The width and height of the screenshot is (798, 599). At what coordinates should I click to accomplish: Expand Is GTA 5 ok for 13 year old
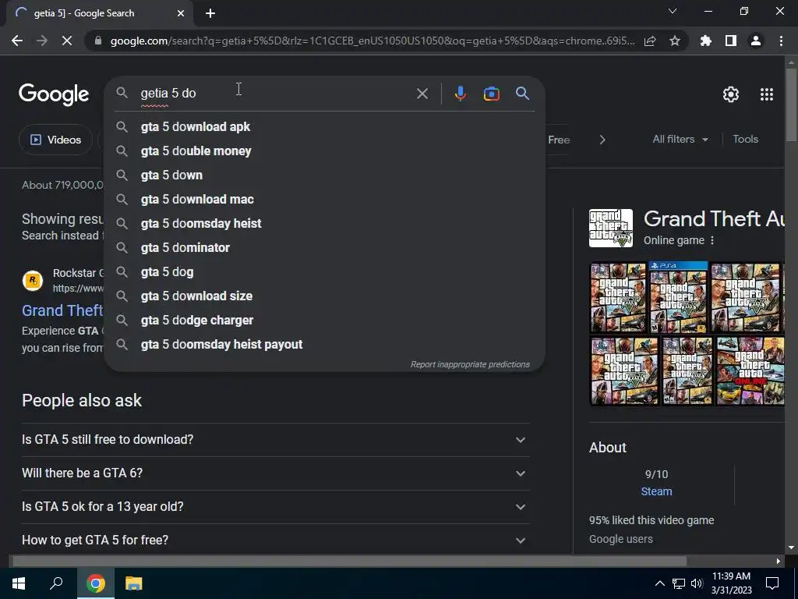pyautogui.click(x=275, y=507)
